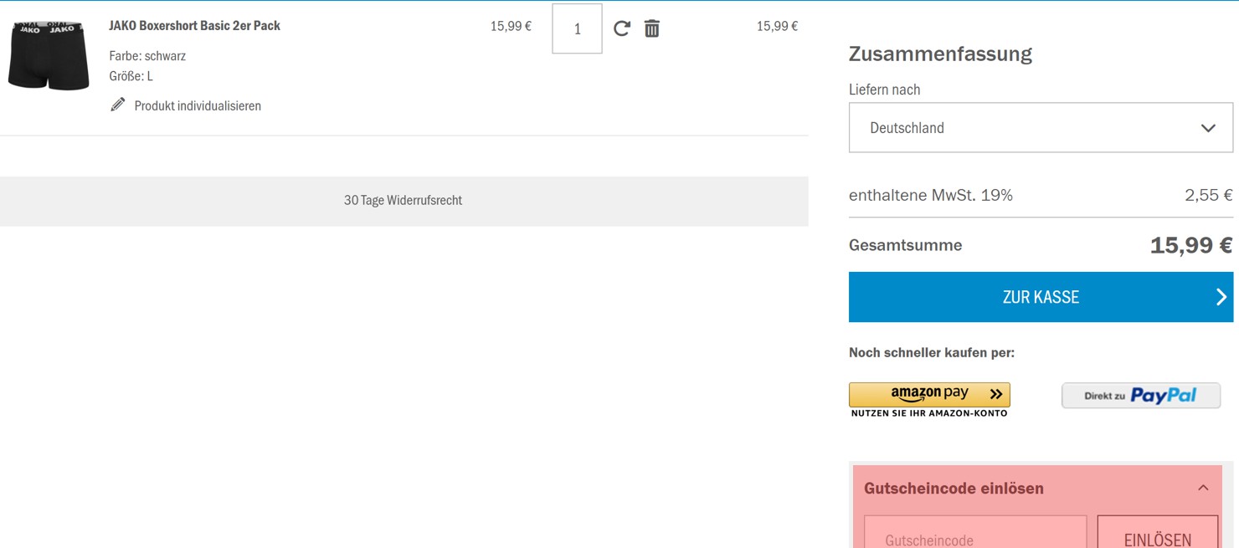The height and width of the screenshot is (548, 1239).
Task: Click the pencil icon for product individualization
Action: click(x=118, y=105)
